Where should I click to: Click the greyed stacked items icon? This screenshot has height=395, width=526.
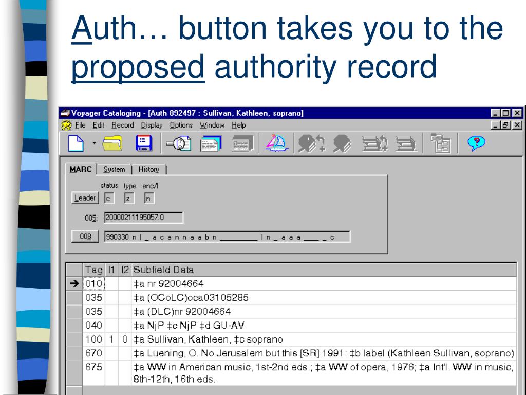(406, 143)
